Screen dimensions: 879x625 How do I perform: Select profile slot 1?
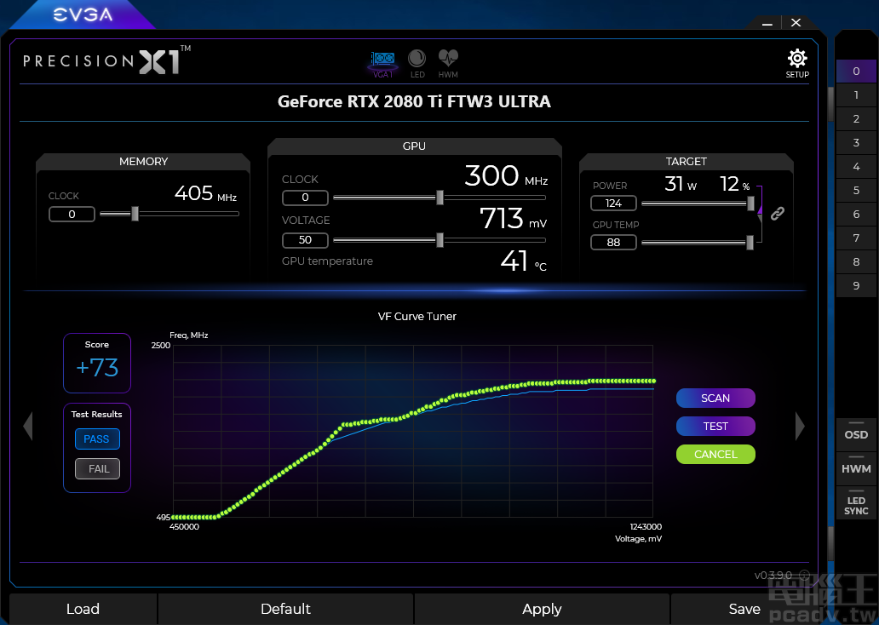(x=856, y=95)
